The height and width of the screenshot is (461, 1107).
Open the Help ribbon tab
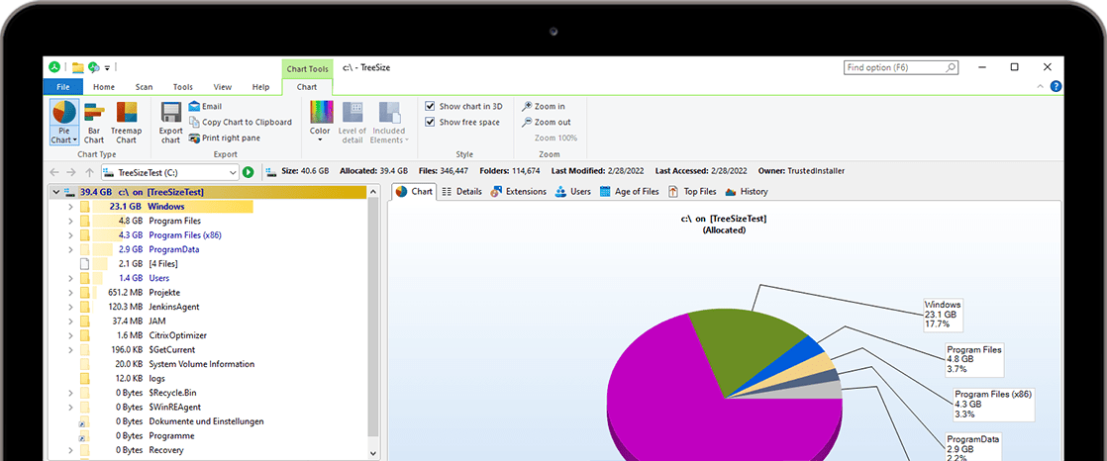[x=260, y=87]
